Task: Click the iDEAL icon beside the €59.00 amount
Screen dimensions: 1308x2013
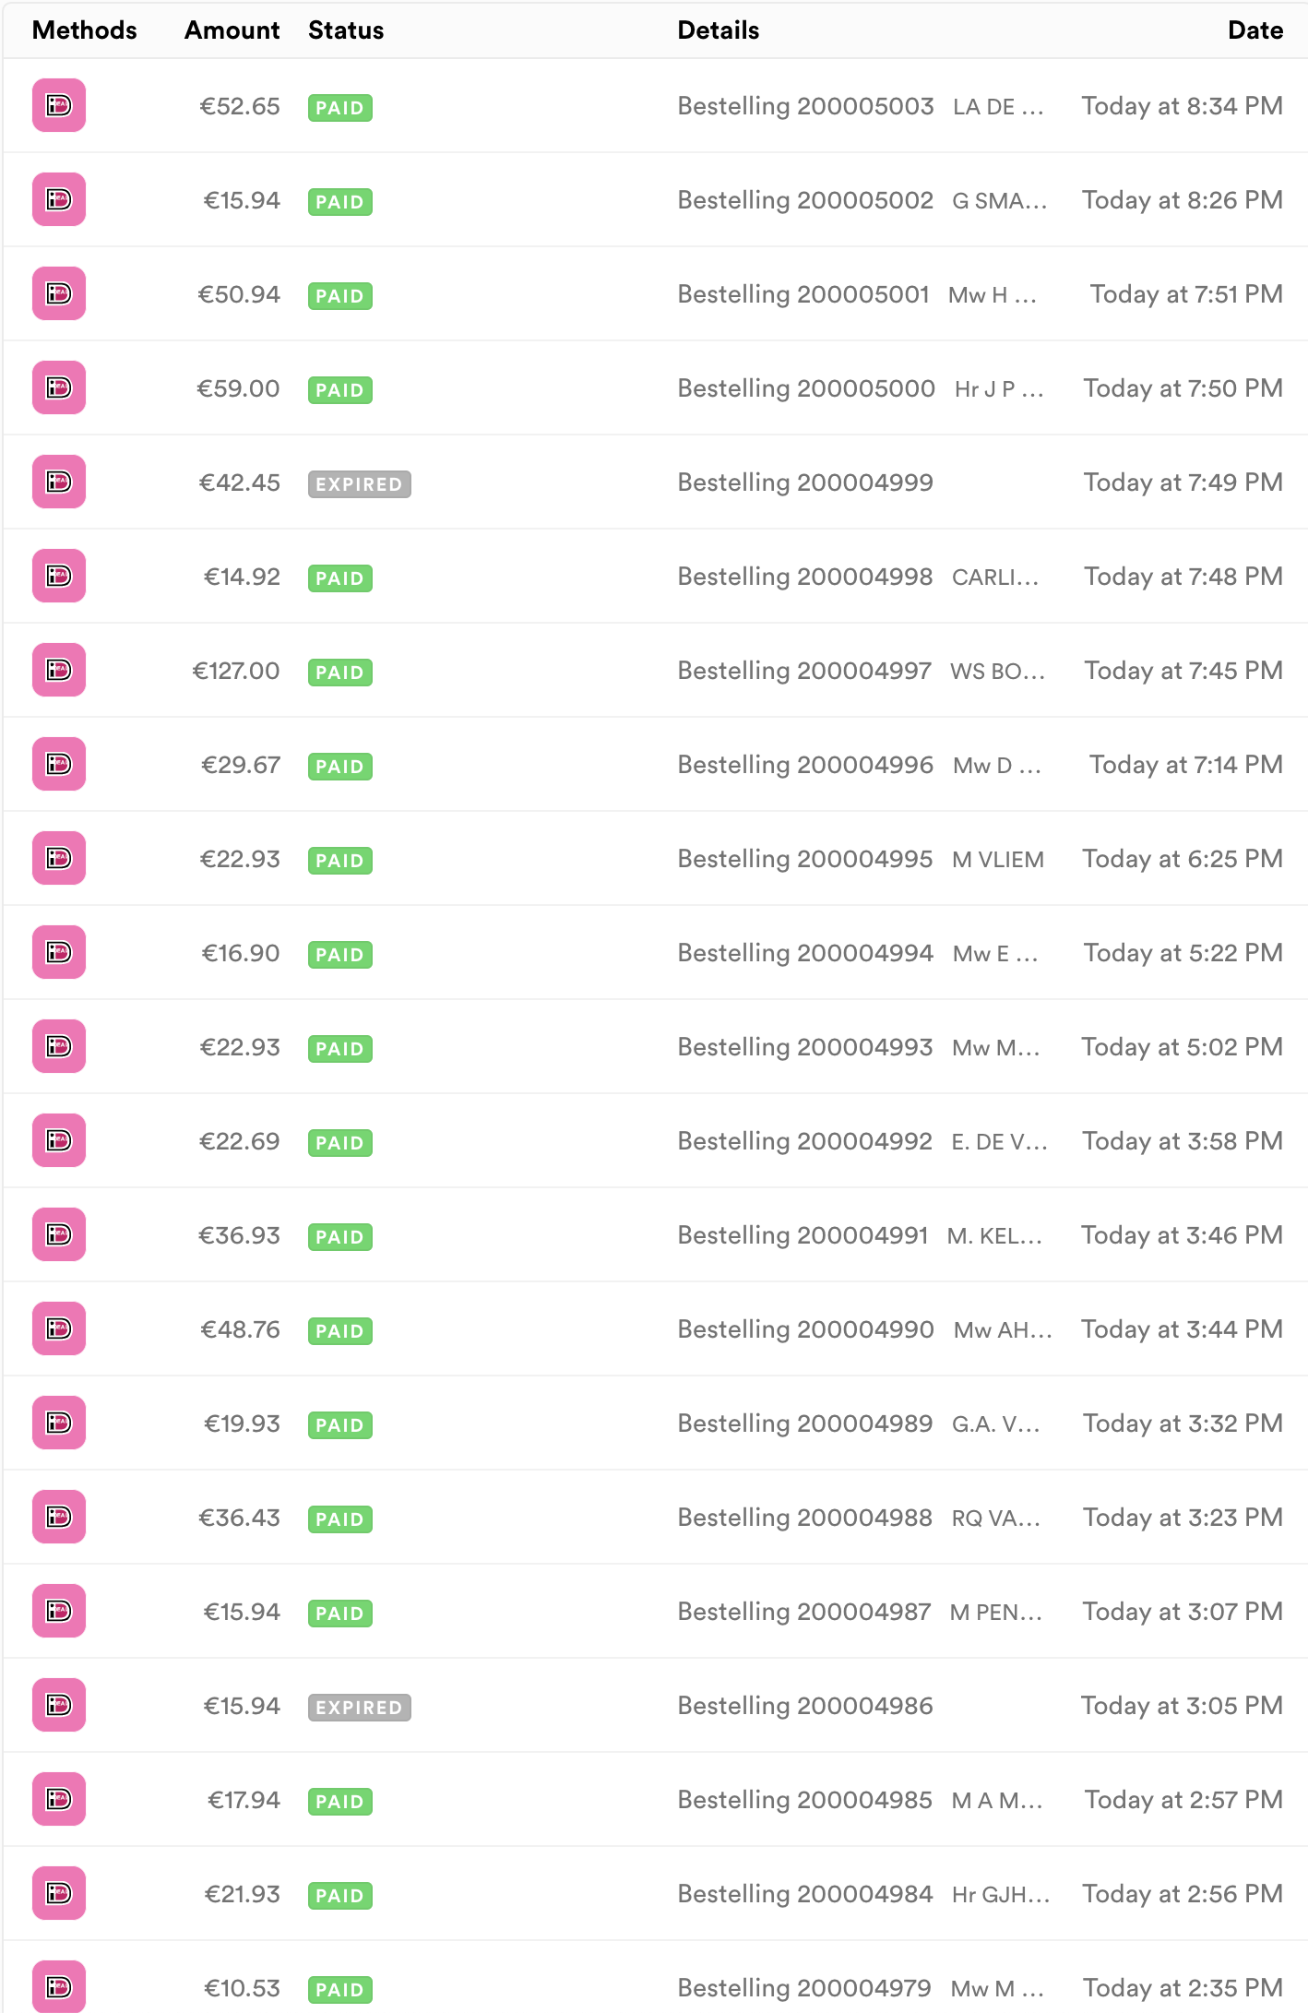Action: click(59, 387)
